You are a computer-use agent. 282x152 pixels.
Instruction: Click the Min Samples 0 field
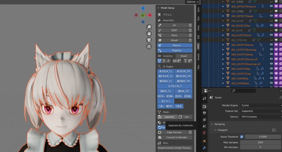[x=260, y=147]
